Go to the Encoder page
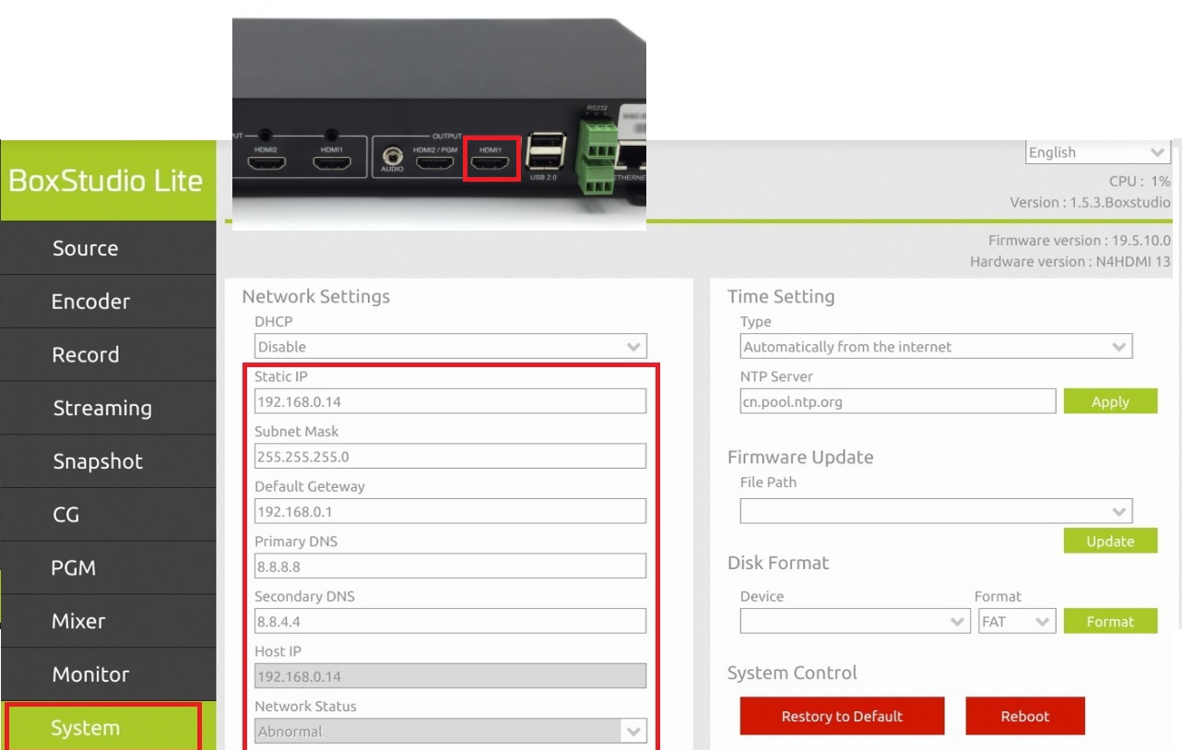This screenshot has height=750, width=1182. tap(108, 302)
